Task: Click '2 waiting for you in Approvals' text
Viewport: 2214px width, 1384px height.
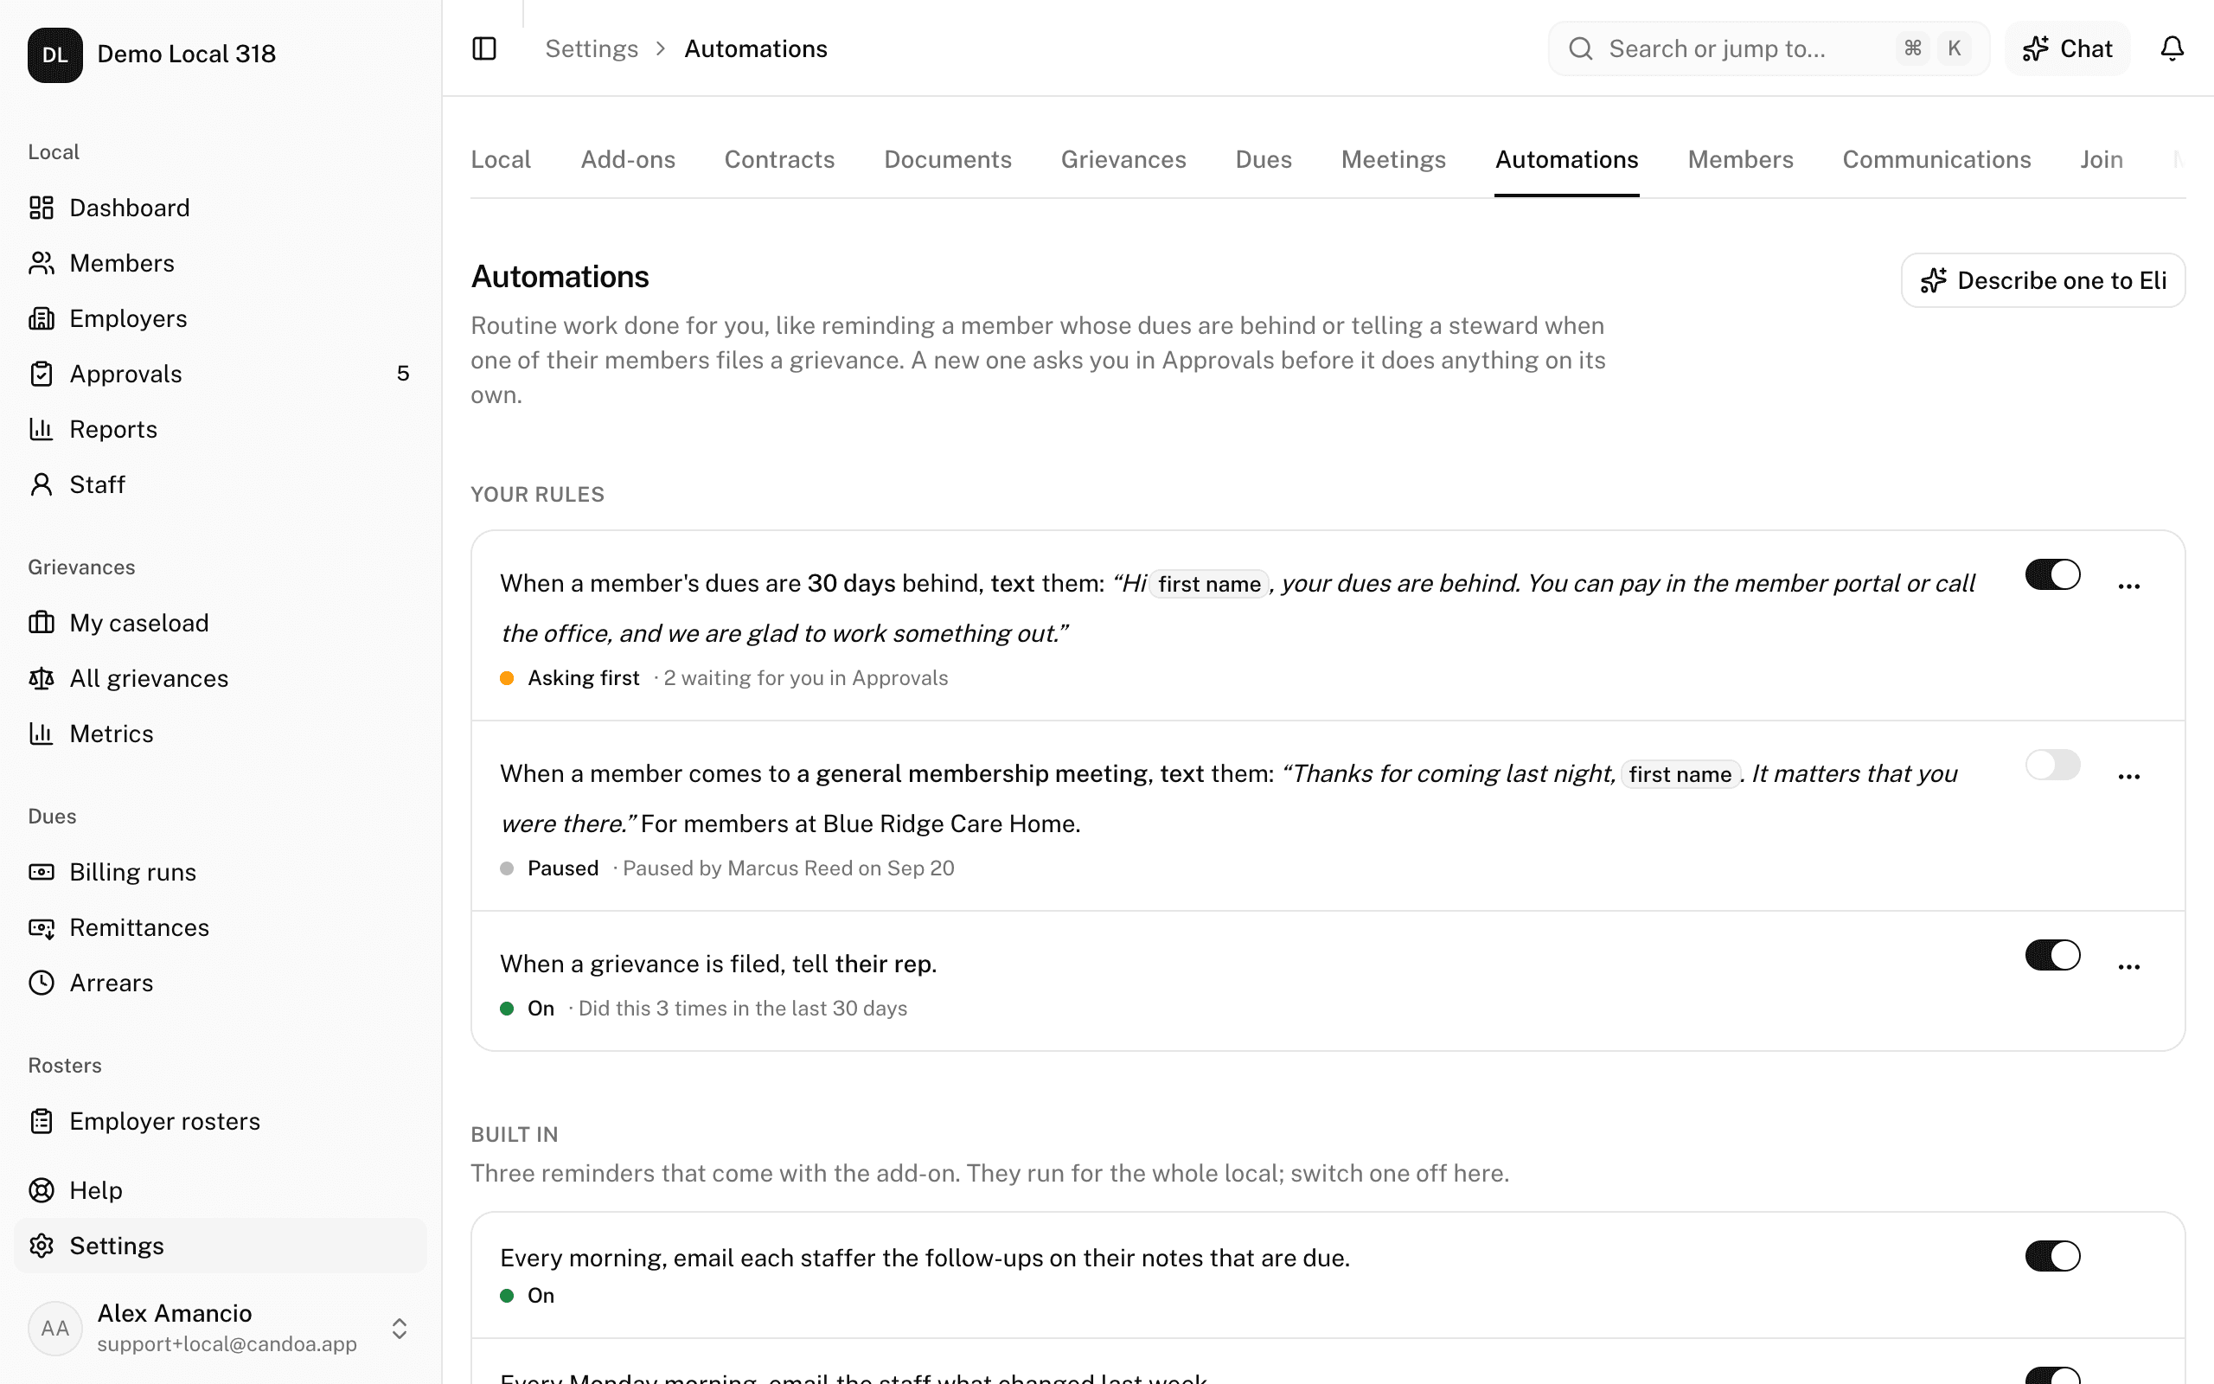Action: (x=805, y=678)
